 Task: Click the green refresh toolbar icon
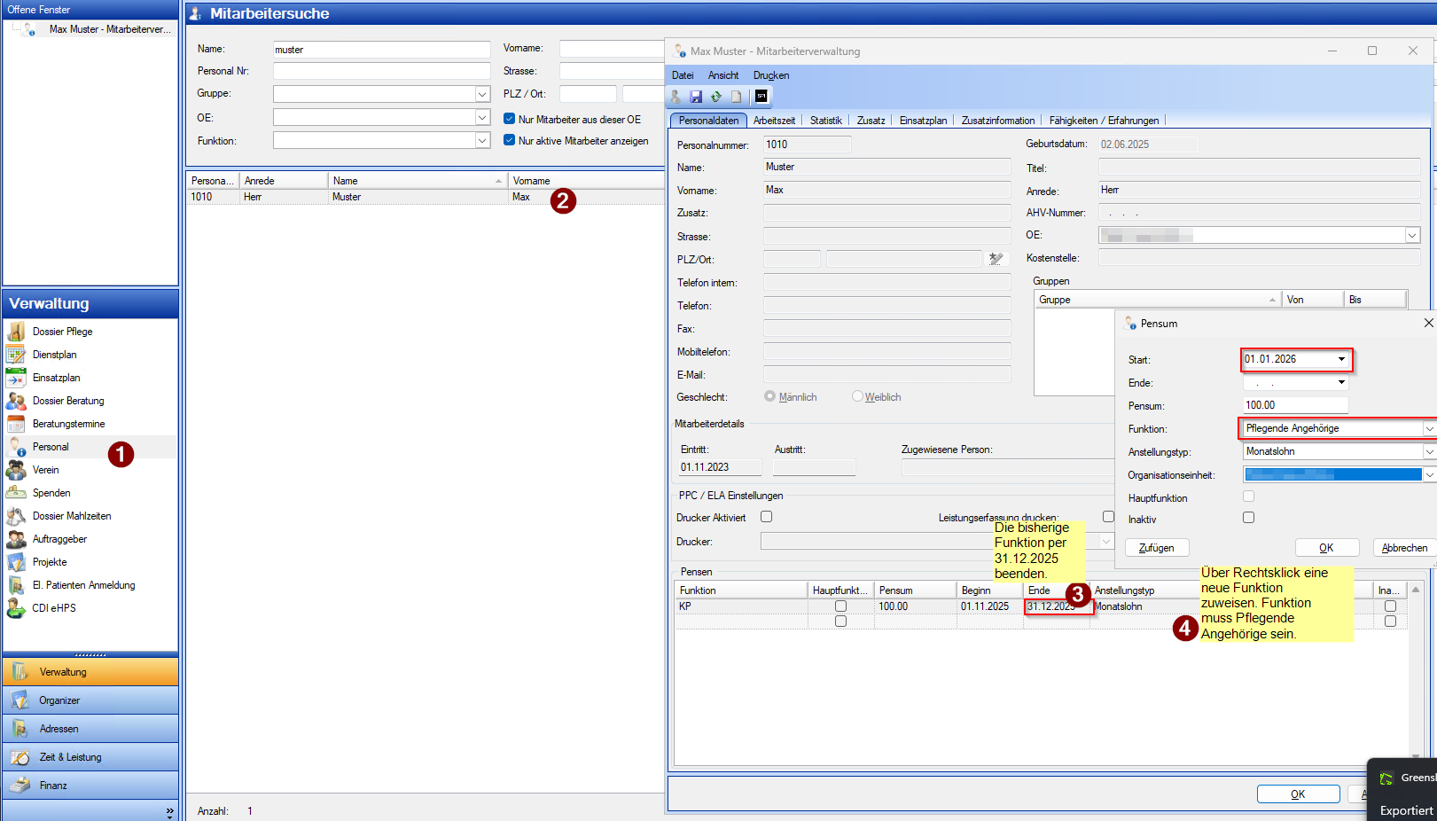(x=716, y=97)
